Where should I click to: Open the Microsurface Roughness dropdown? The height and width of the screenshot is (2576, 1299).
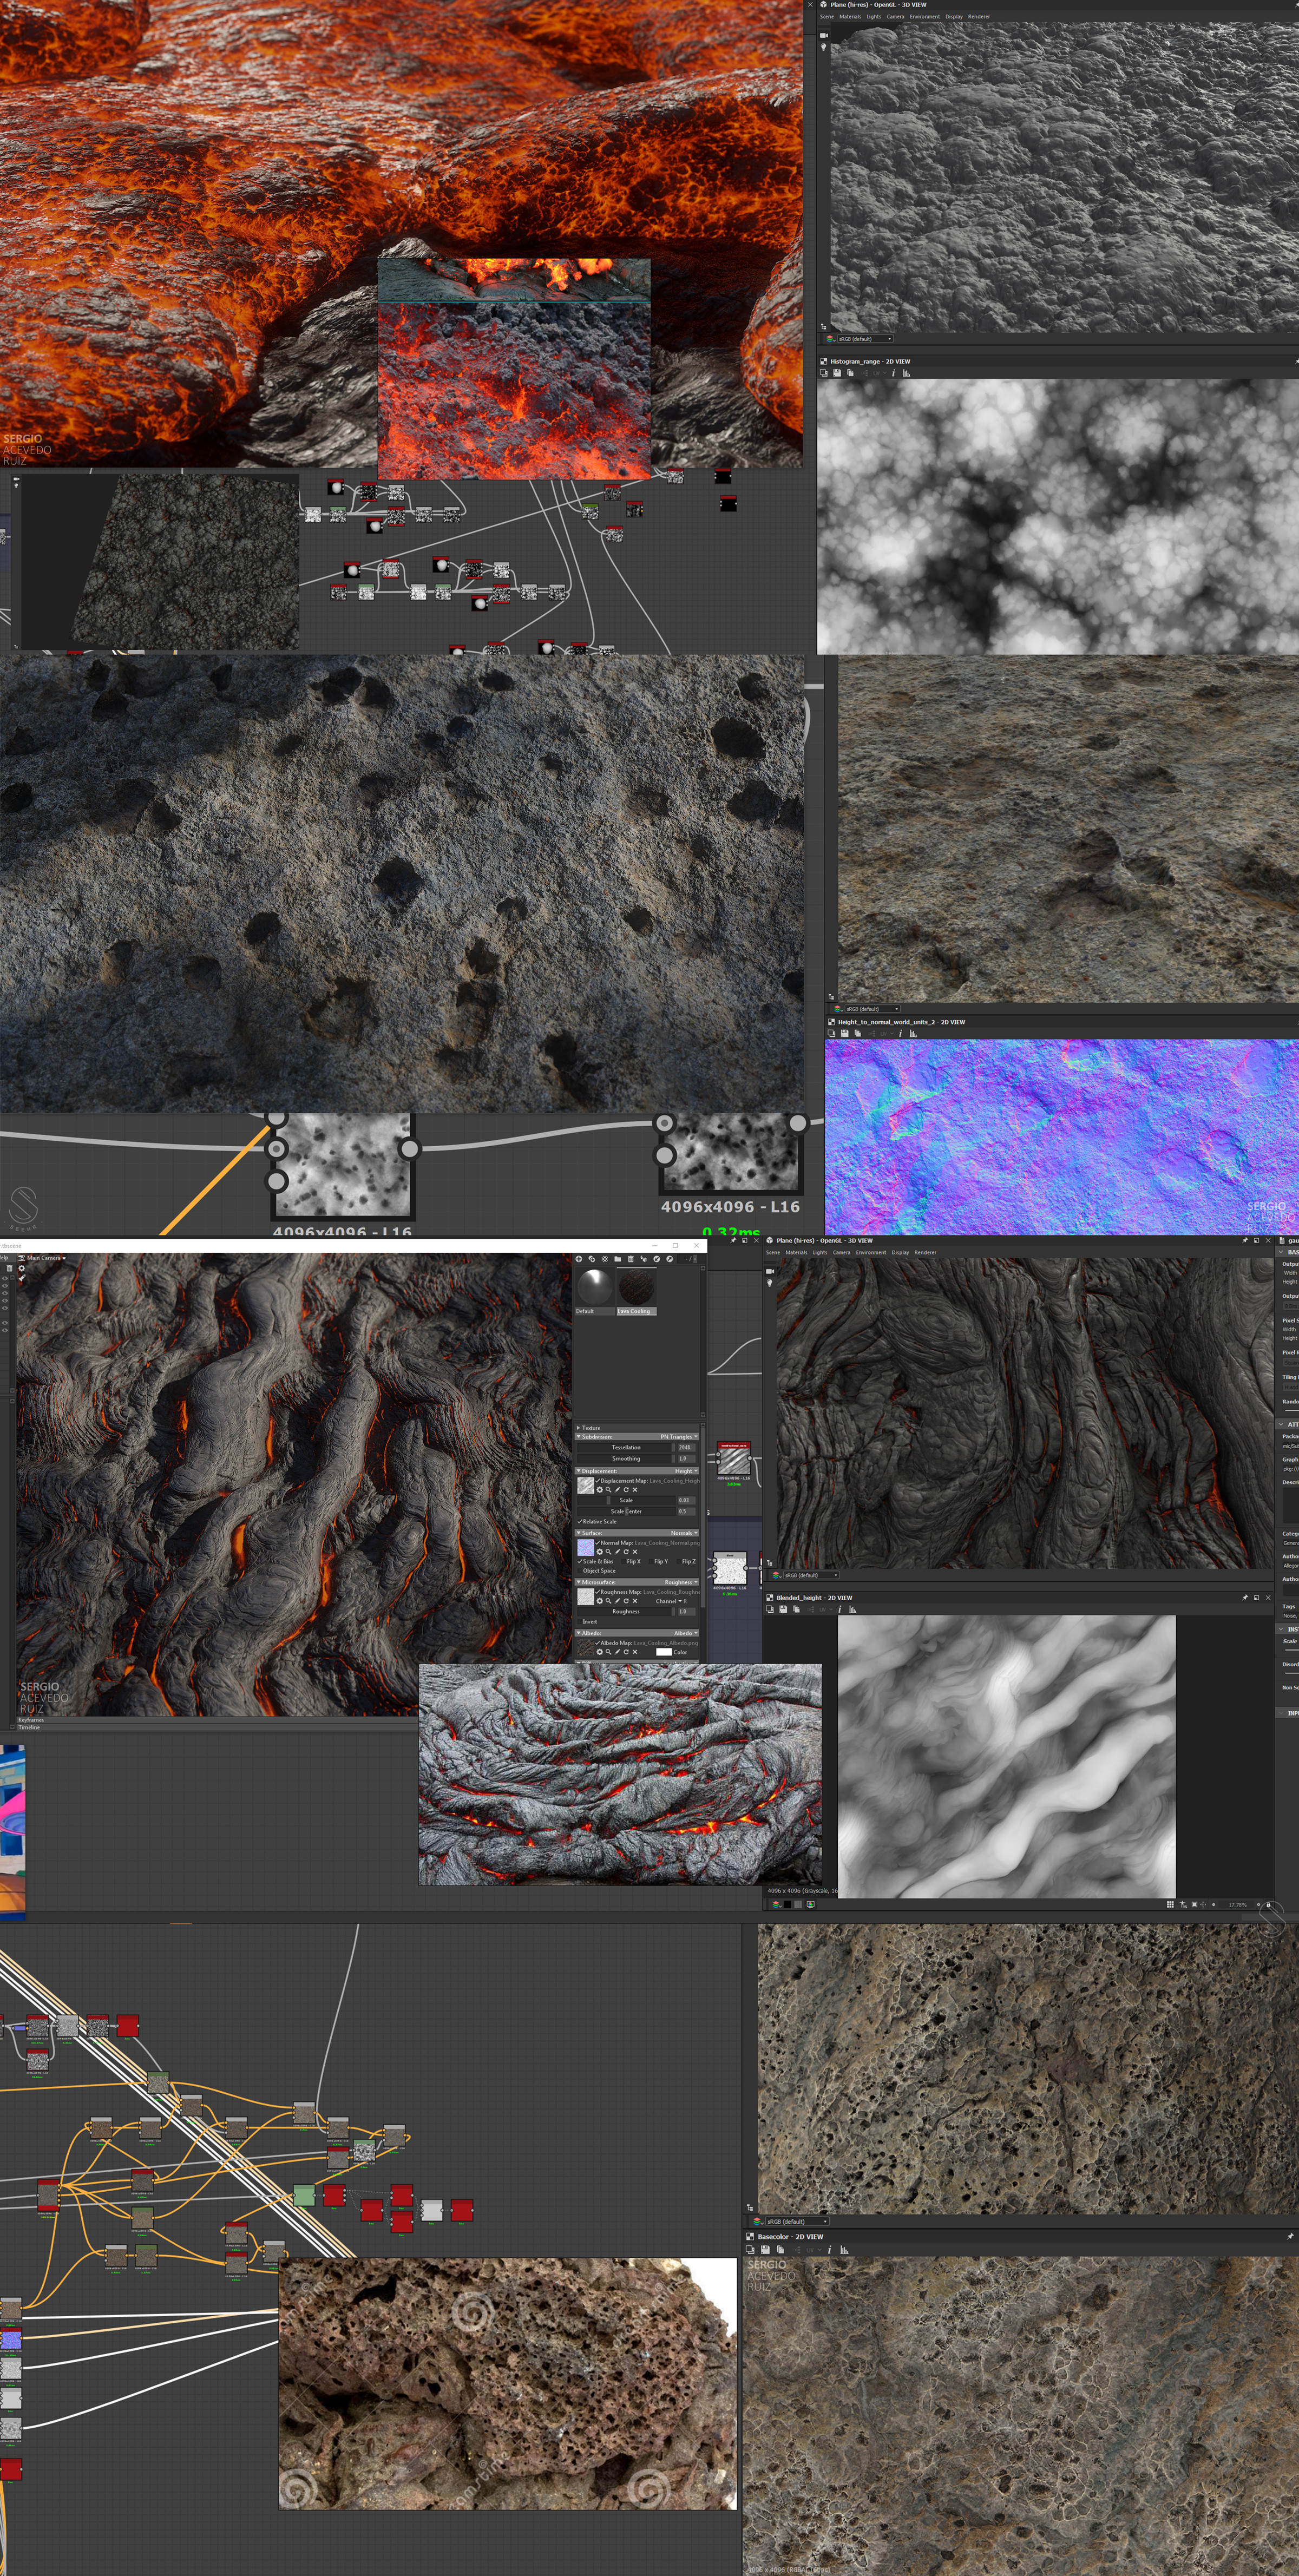click(x=682, y=1583)
